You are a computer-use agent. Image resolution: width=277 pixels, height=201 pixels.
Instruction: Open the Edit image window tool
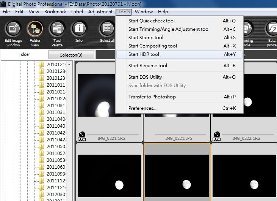tap(13, 34)
